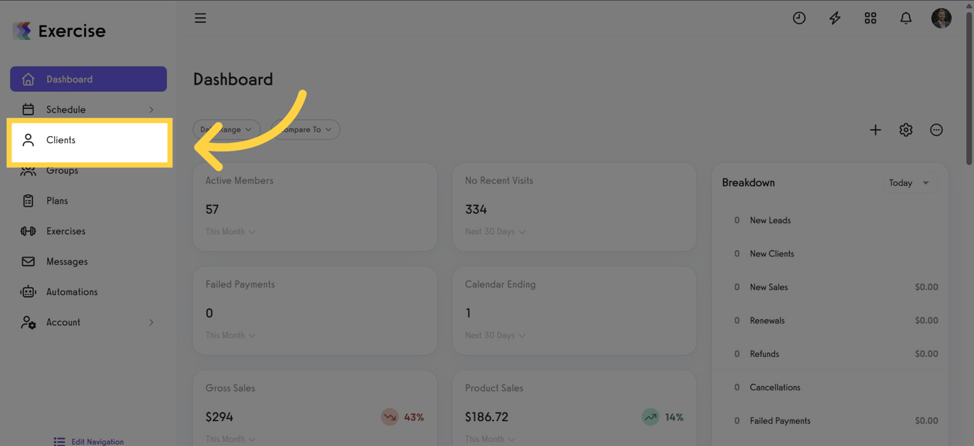
Task: Click the clock history icon in the top bar
Action: click(x=799, y=18)
